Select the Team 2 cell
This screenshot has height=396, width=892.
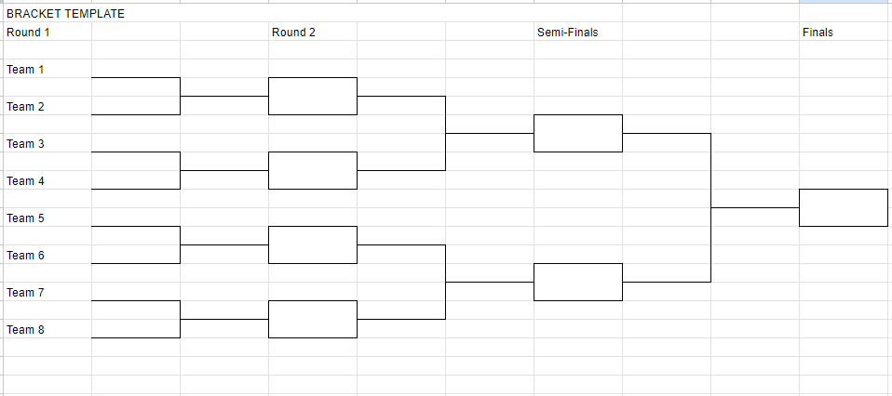point(47,106)
